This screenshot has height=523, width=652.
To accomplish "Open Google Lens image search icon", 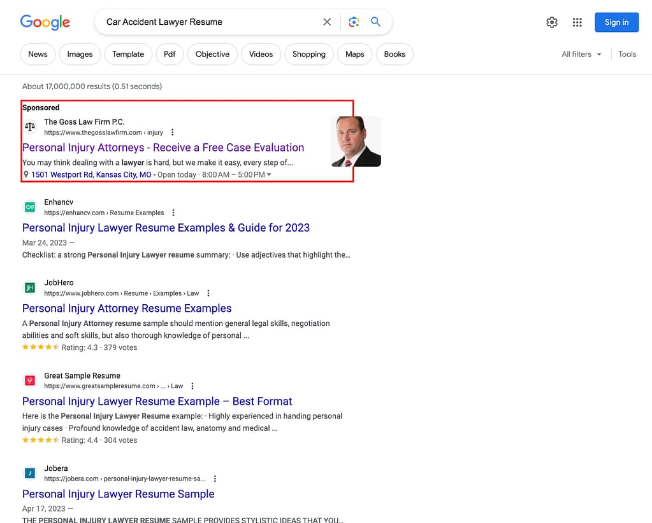I will click(354, 22).
